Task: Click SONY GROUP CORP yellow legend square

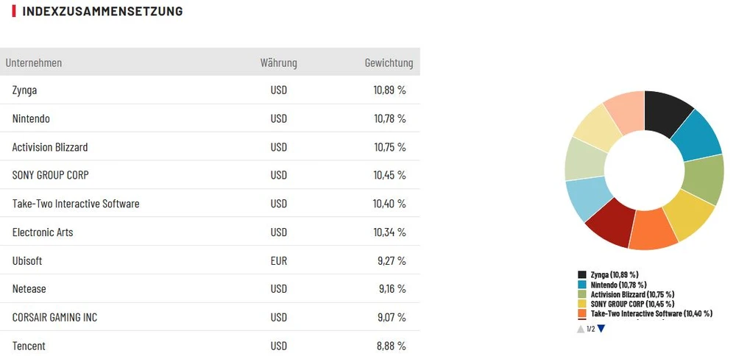Action: coord(582,304)
